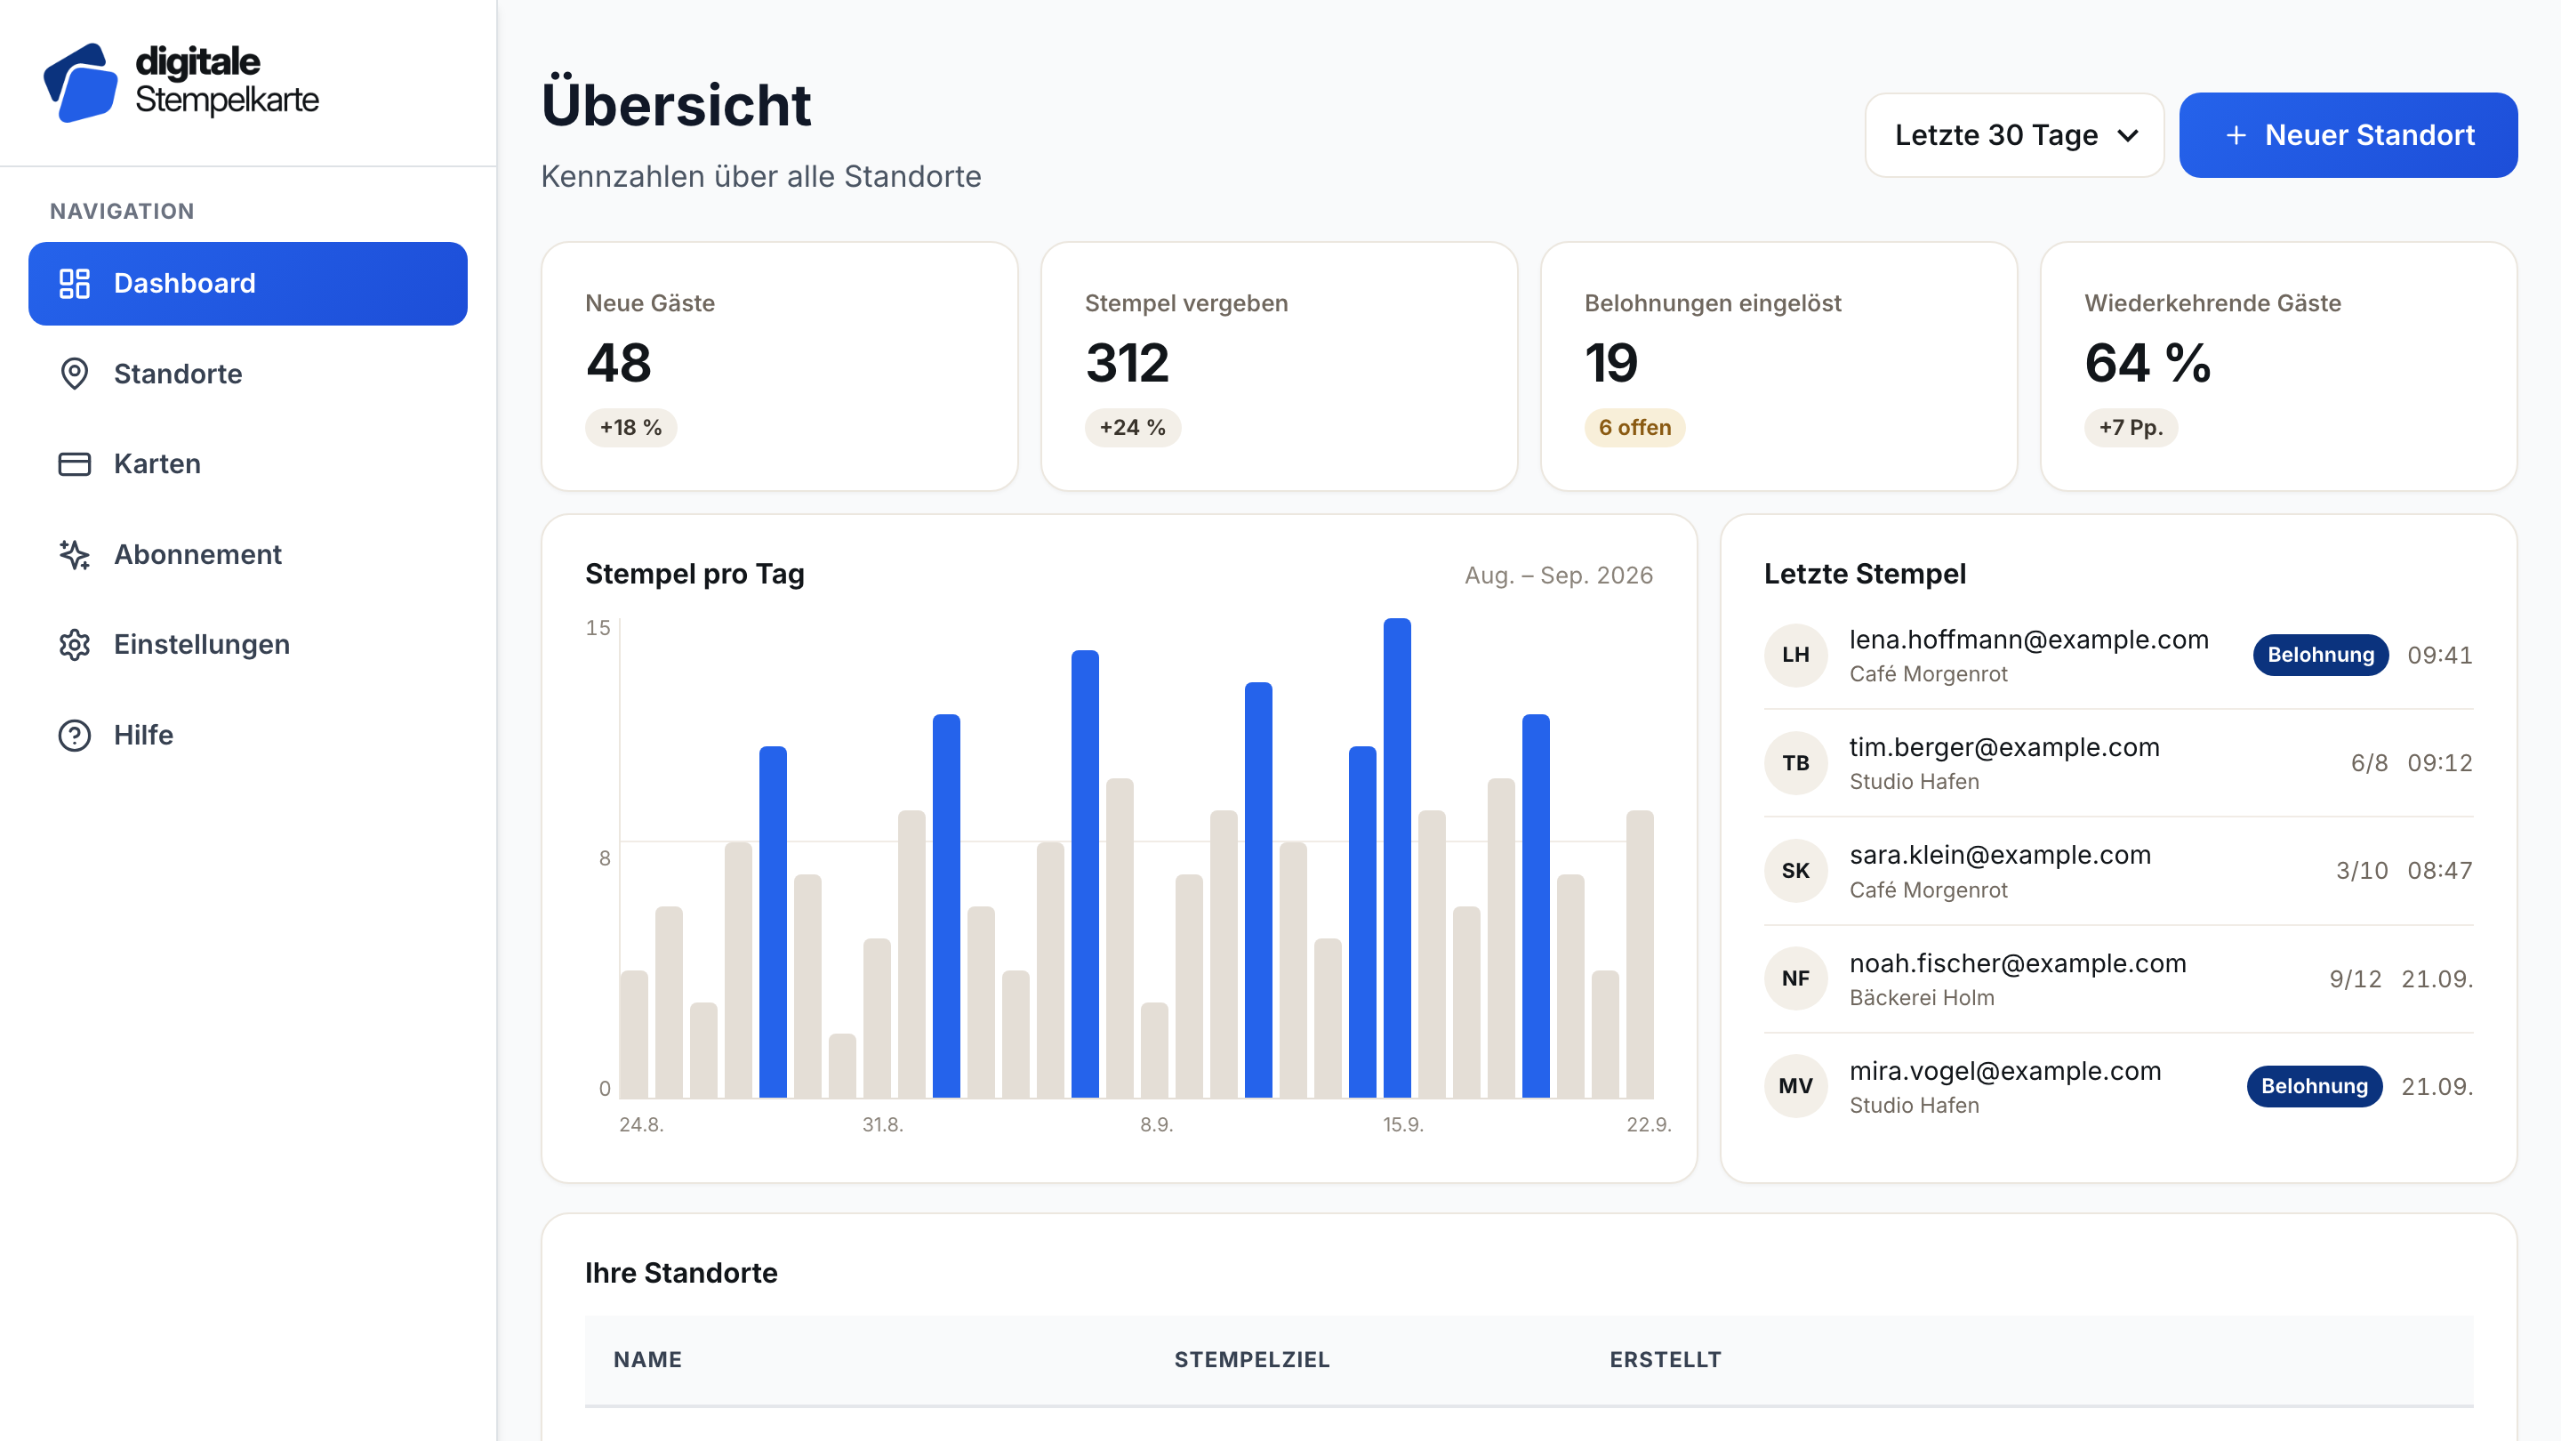The height and width of the screenshot is (1441, 2561).
Task: Click the Stempel vergeben value 312
Action: click(1127, 363)
